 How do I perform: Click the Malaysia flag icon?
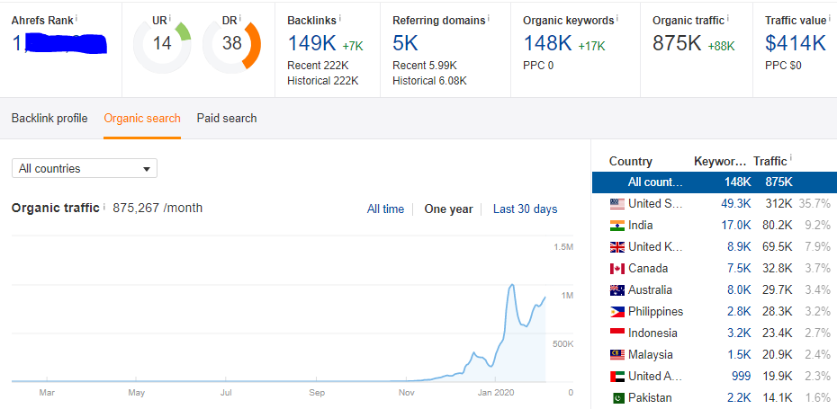coord(617,354)
